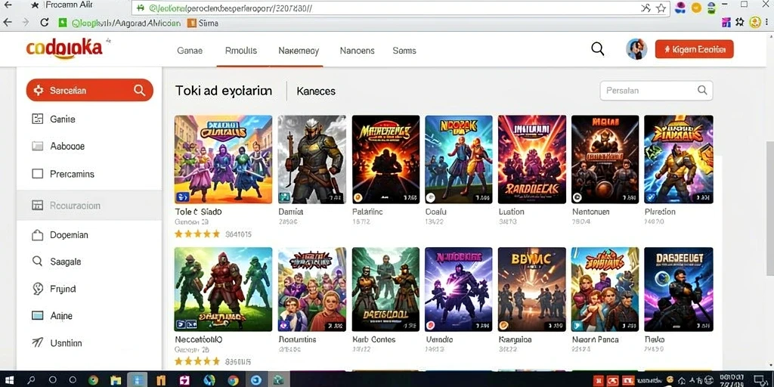Viewport: 774px width, 387px height.
Task: Click the Saagale search icon in the sidebar
Action: [38, 262]
